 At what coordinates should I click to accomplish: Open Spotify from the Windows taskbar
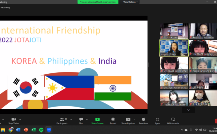(x=41, y=130)
